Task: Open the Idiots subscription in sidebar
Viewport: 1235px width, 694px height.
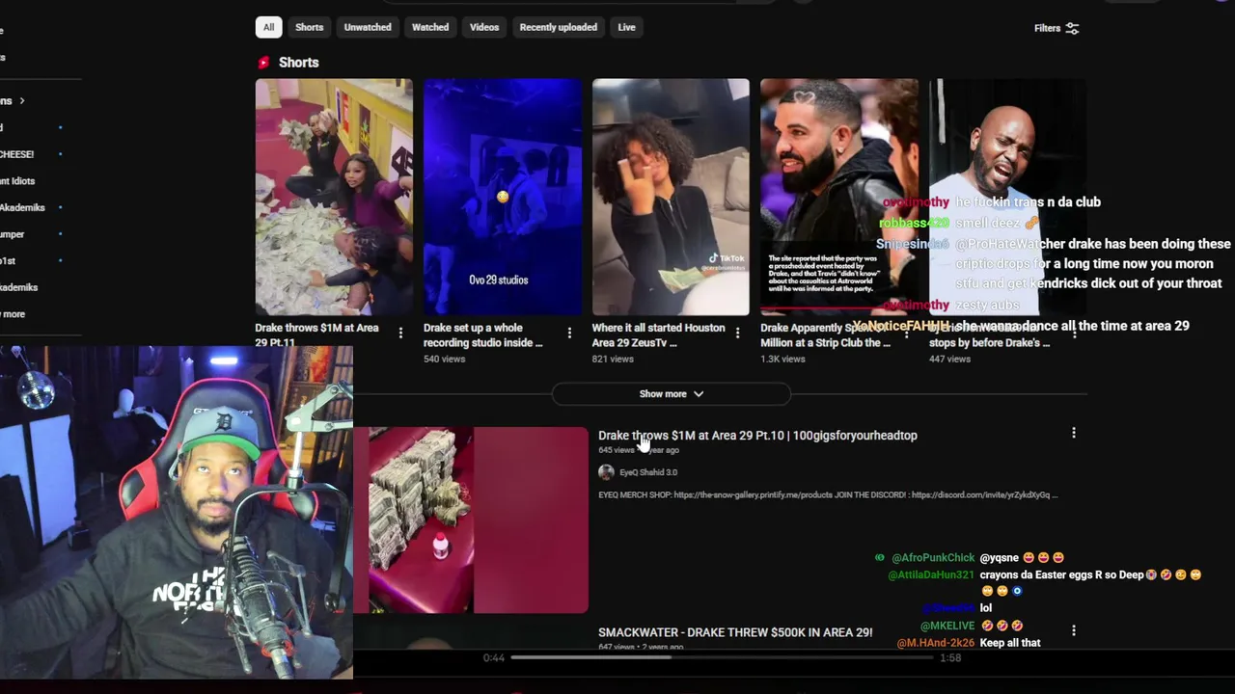Action: point(17,181)
